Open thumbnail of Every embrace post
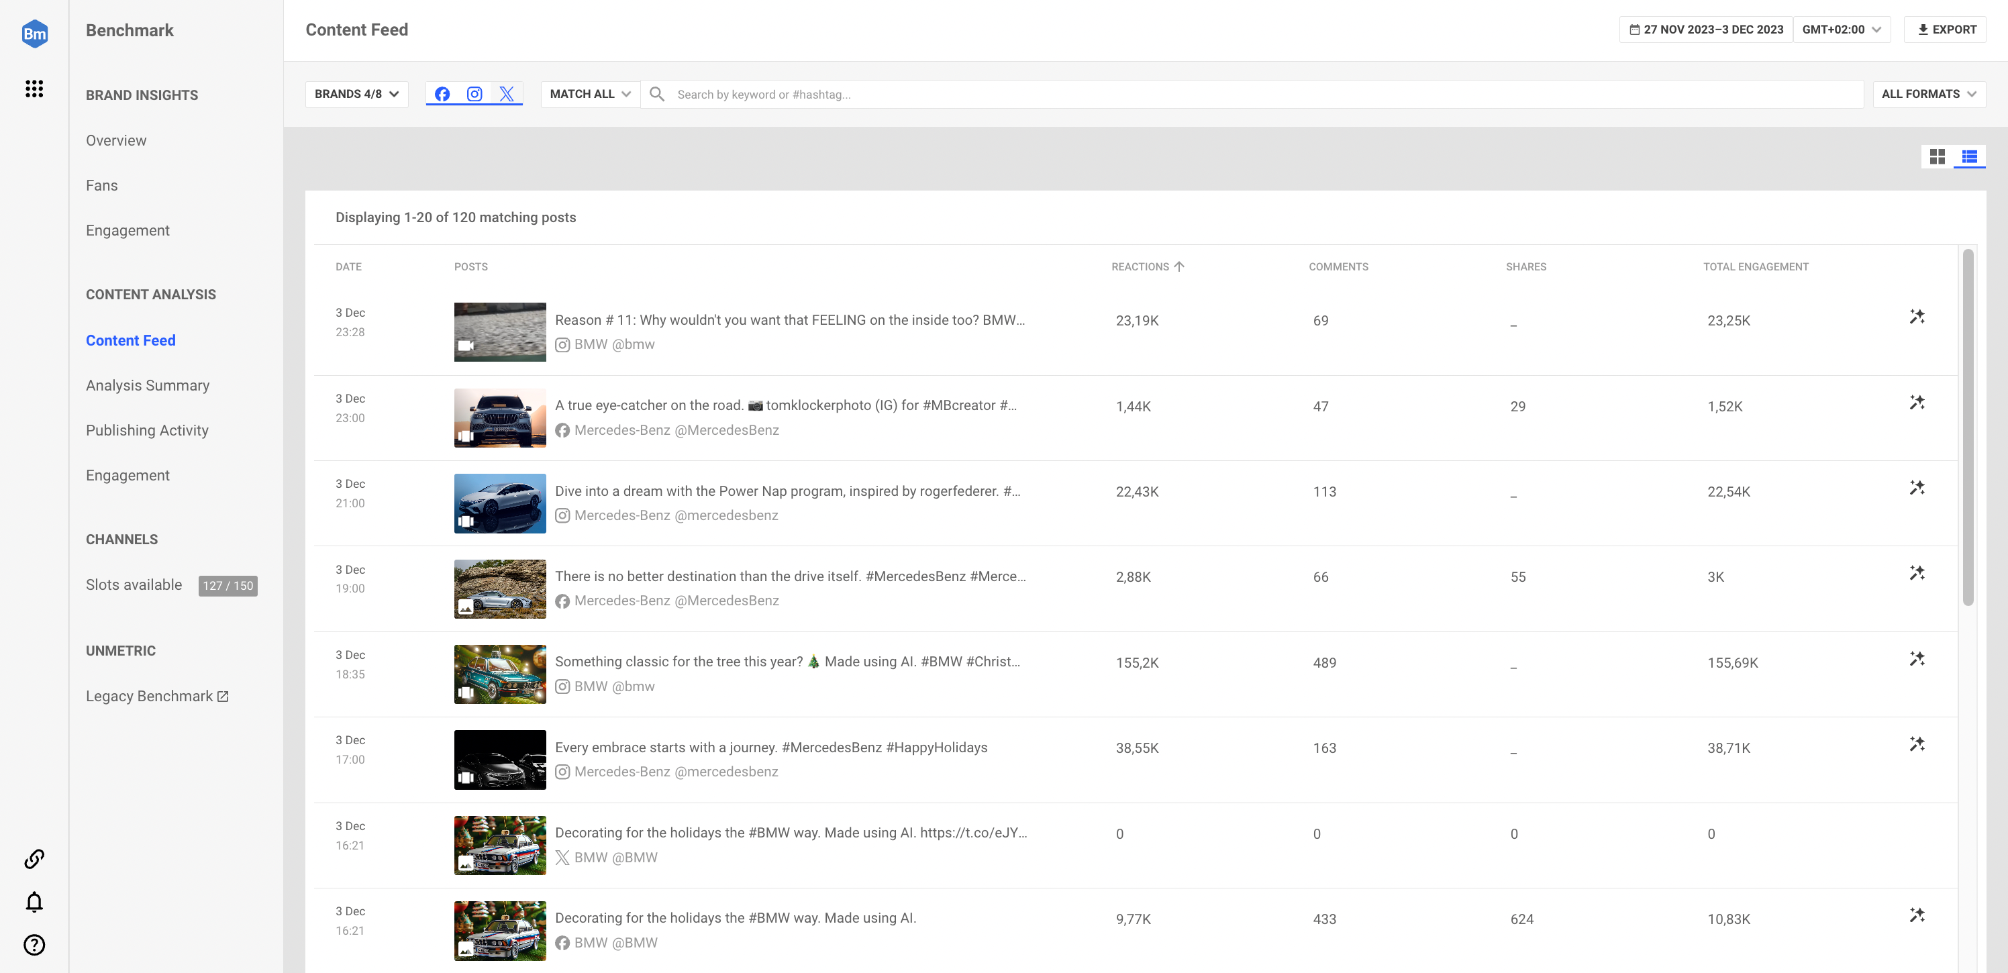The height and width of the screenshot is (973, 2008). 500,760
